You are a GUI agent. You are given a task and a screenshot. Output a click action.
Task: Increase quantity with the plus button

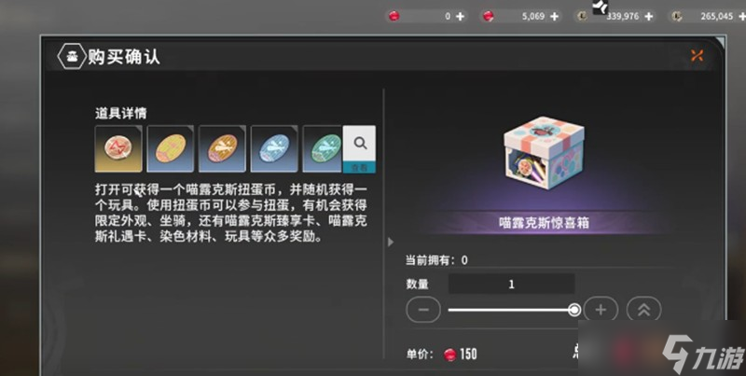tap(601, 310)
